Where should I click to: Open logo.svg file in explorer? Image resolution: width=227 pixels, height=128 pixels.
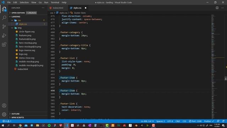point(23,54)
